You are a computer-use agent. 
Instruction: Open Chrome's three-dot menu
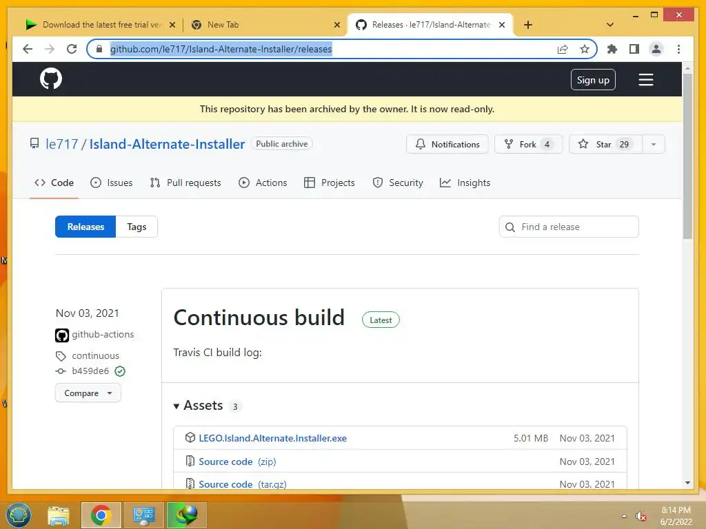tap(678, 49)
